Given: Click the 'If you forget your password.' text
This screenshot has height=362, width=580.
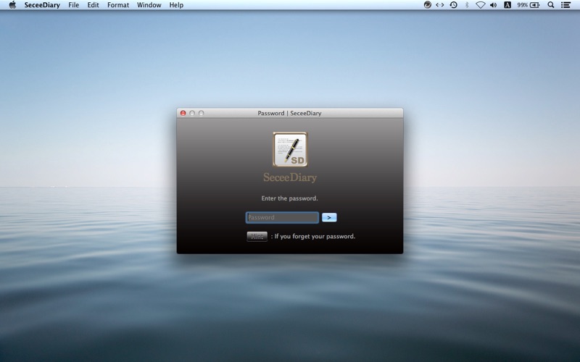Looking at the screenshot, I should pos(315,237).
